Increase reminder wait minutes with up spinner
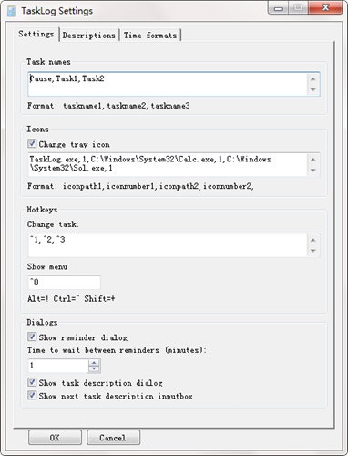Screen dimensions: 348x456 94,363
